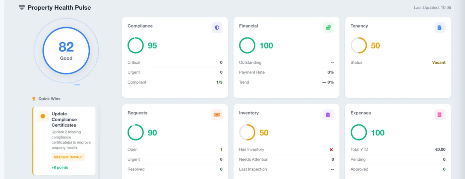Screen dimensions: 465x179
Task: Click the Resolved row in Requests
Action: pos(175,169)
